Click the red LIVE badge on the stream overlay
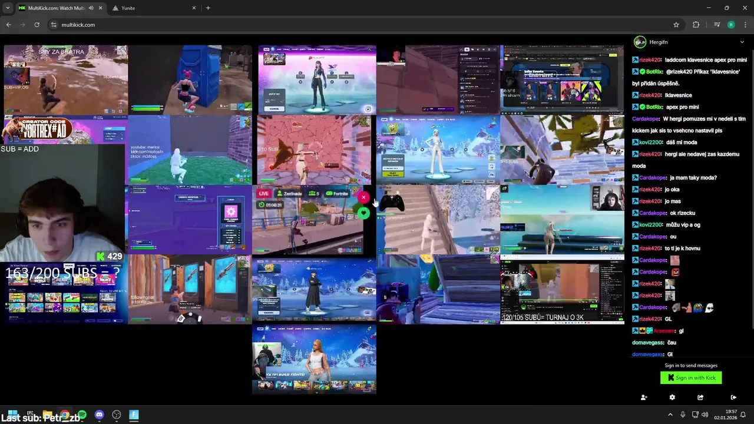 (x=263, y=193)
